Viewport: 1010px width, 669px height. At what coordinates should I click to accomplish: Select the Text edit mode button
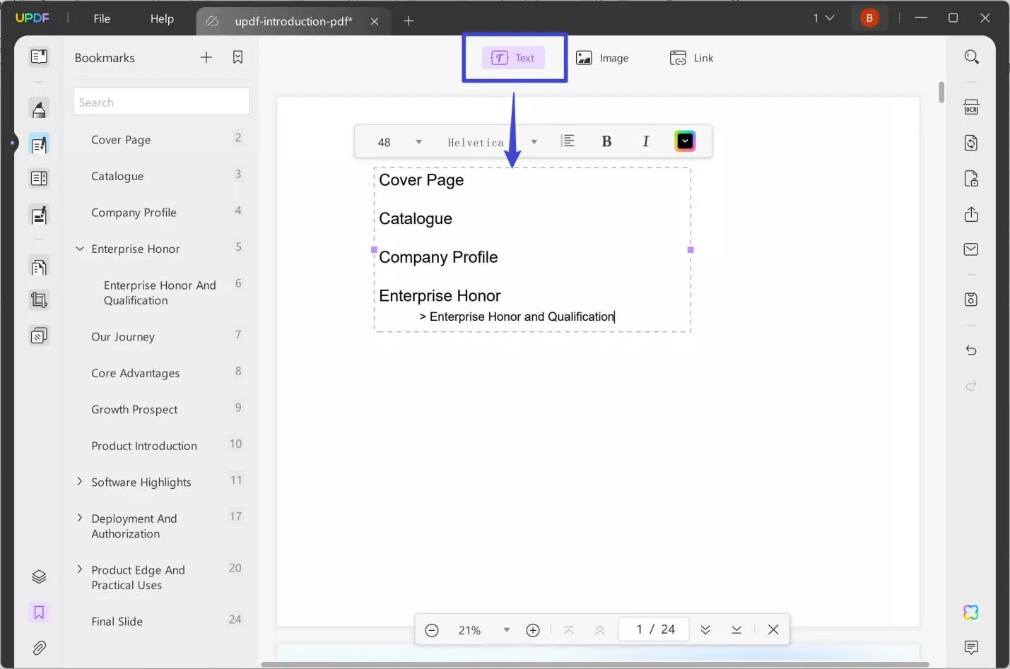click(x=514, y=58)
